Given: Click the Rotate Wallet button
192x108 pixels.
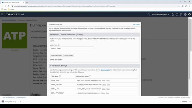Looking at the screenshot, I should (69, 55).
